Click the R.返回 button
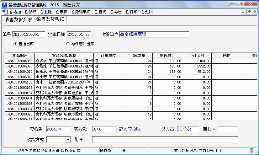Viewport: 259px width, 155px height. [147, 12]
